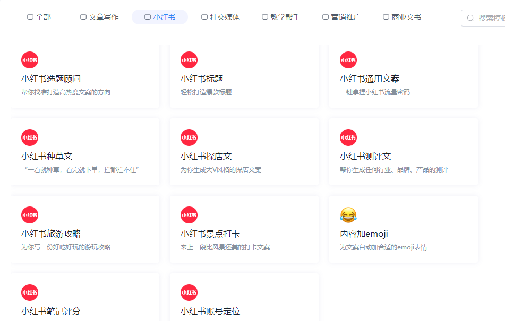Click the Xiaohongshu icon on 小红书种草文 card

pos(29,137)
